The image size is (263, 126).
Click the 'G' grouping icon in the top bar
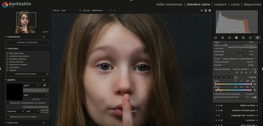202,11
